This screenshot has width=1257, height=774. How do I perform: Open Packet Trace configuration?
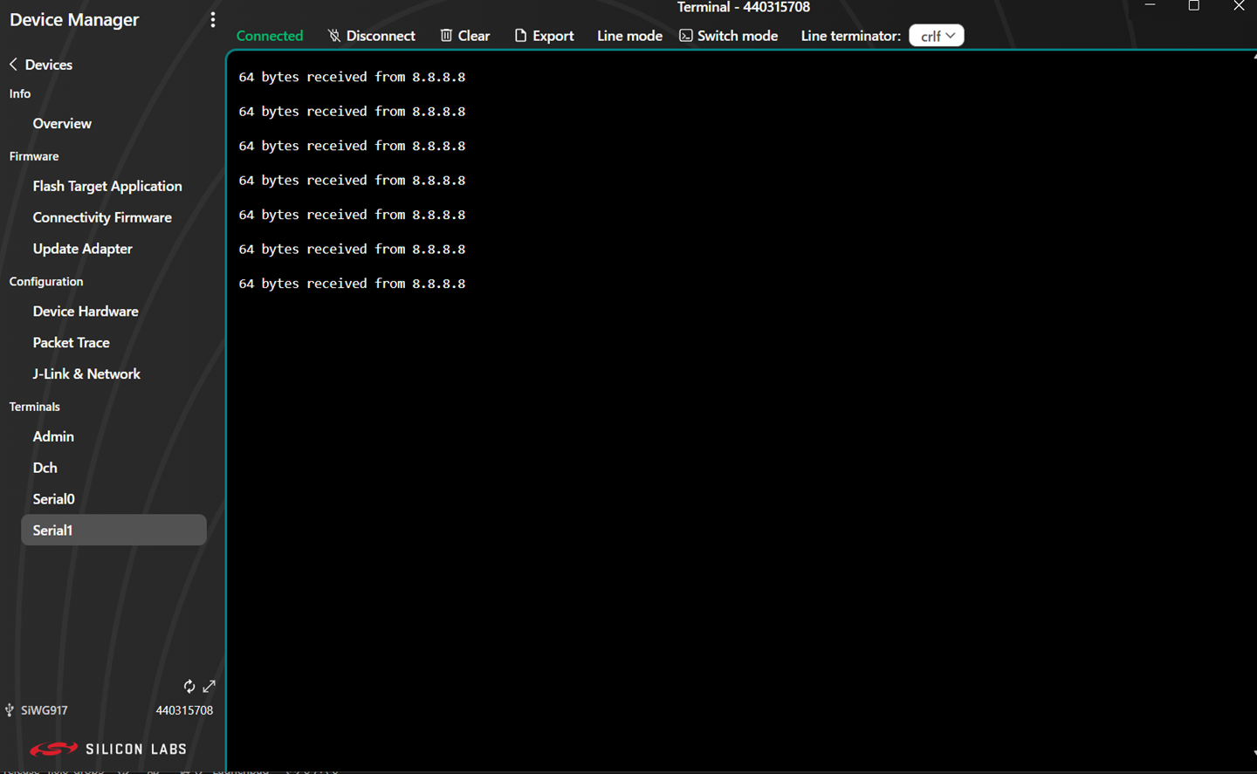click(71, 342)
